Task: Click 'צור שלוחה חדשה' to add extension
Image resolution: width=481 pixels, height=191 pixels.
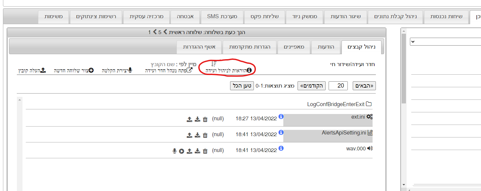Action: 74,70
